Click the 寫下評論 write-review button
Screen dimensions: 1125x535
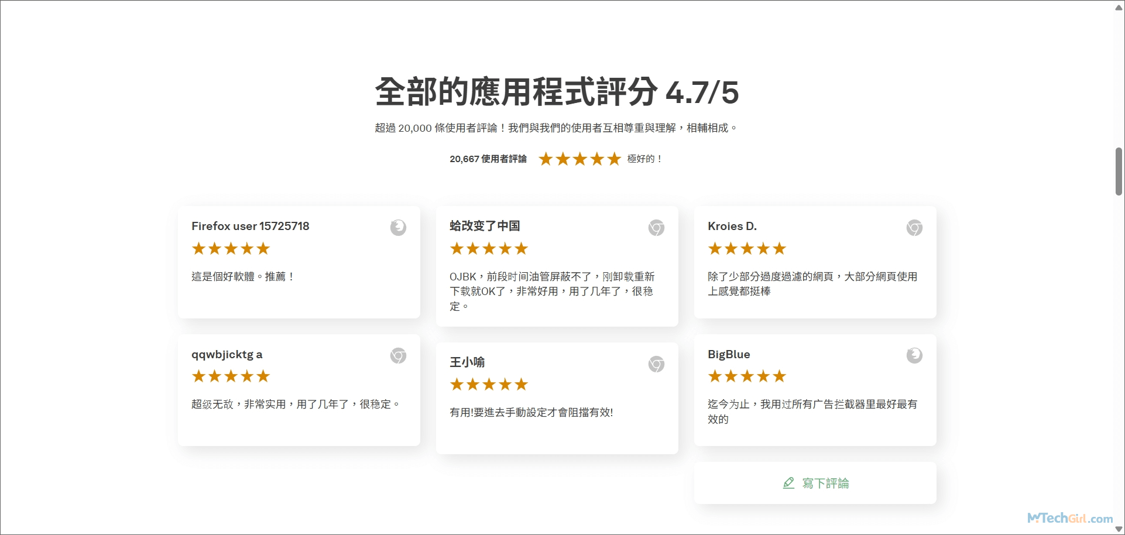point(814,483)
